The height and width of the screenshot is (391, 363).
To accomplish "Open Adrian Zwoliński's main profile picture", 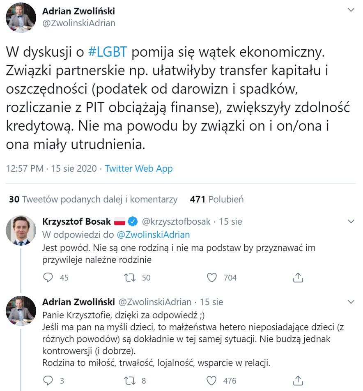I will pyautogui.click(x=21, y=17).
